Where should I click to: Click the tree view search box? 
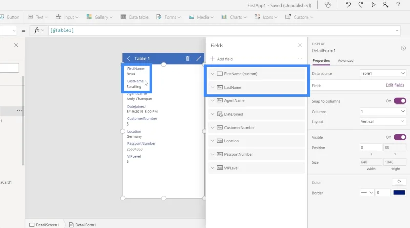click(x=9, y=68)
